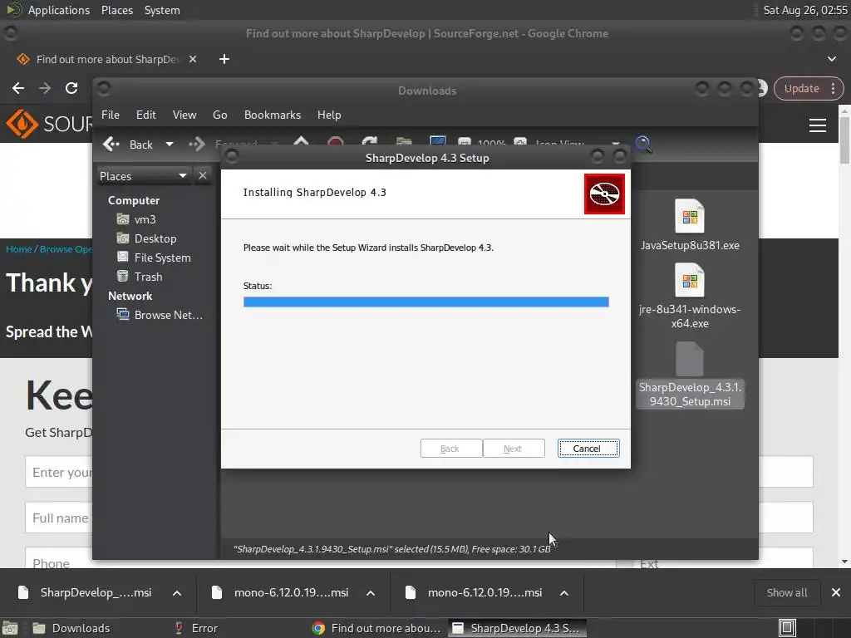This screenshot has width=851, height=638.
Task: Open a new Chrome tab
Action: point(224,59)
